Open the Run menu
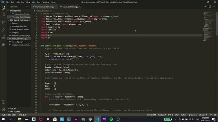 point(38,2)
